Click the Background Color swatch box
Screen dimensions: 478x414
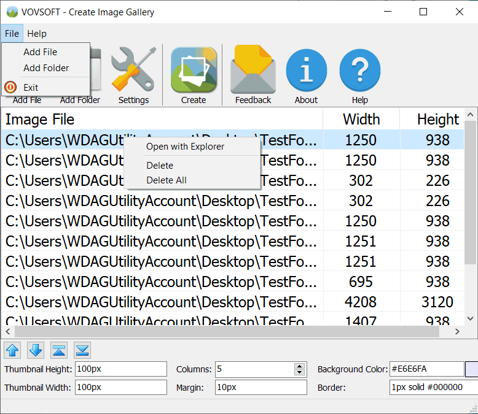point(472,369)
